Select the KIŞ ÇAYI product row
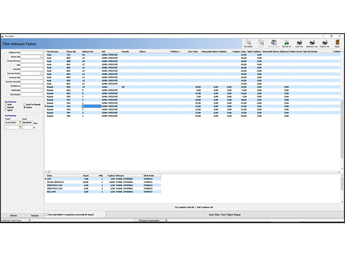 tap(103, 191)
